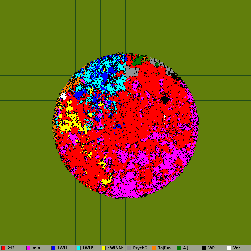Viewport: 251px width, 251px height.
Task: Select the 'Ver' legend label
Action: click(237, 248)
